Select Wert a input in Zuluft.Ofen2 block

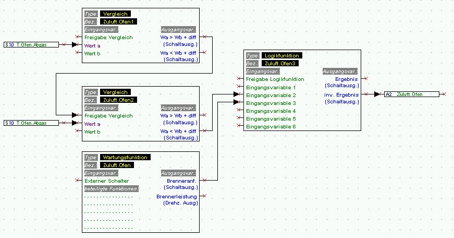92,124
